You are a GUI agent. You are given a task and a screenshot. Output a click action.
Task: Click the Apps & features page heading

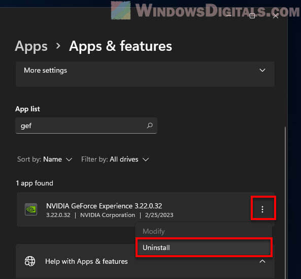click(x=121, y=46)
